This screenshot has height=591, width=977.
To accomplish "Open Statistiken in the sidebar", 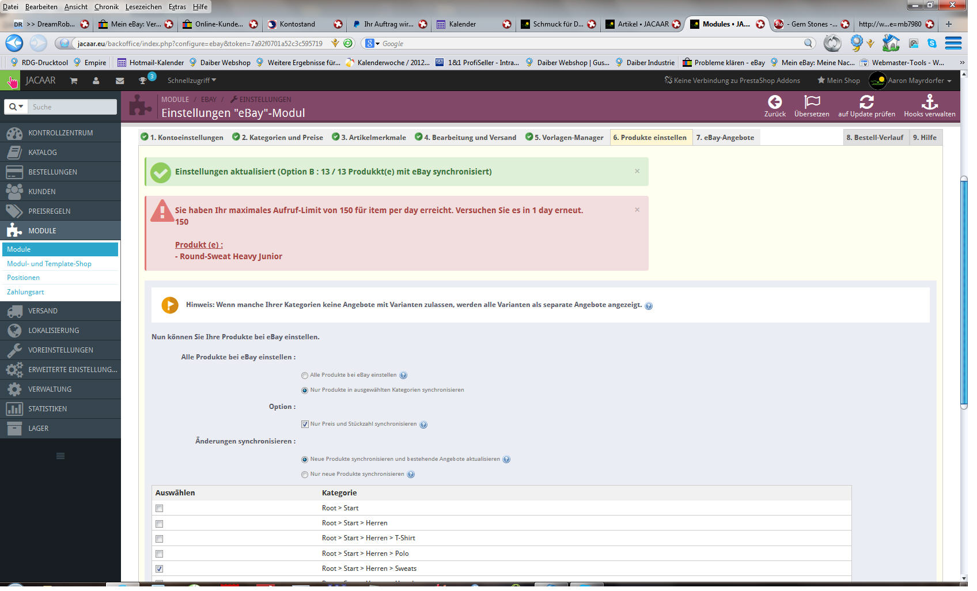I will coord(60,409).
